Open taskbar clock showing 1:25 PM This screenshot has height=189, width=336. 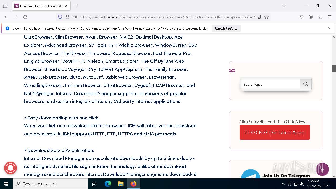[x=314, y=184]
